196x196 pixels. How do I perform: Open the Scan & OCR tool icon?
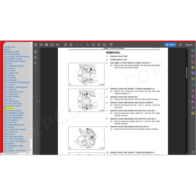click(193, 85)
